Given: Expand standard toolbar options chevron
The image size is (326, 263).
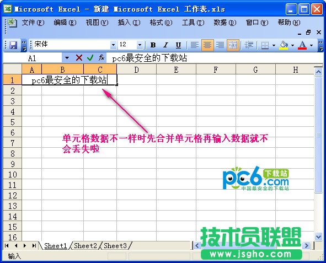Looking at the screenshot, I should tap(24, 45).
